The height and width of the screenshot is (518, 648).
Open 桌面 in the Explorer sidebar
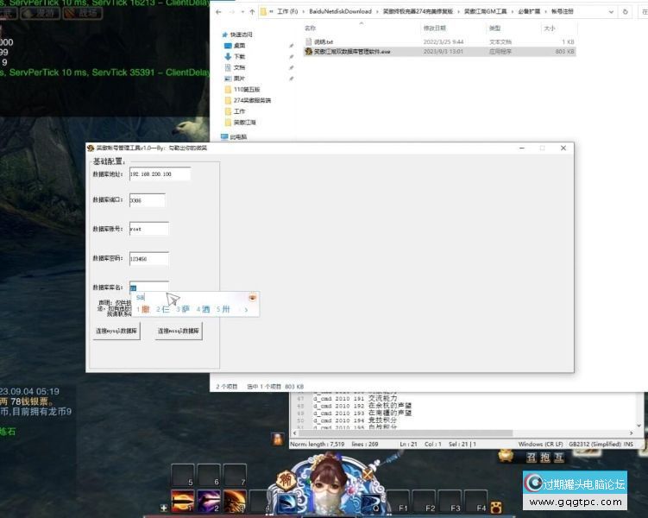click(x=239, y=46)
